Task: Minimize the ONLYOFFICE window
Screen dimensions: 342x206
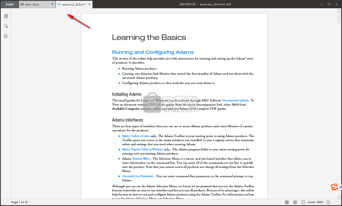Action: point(321,4)
